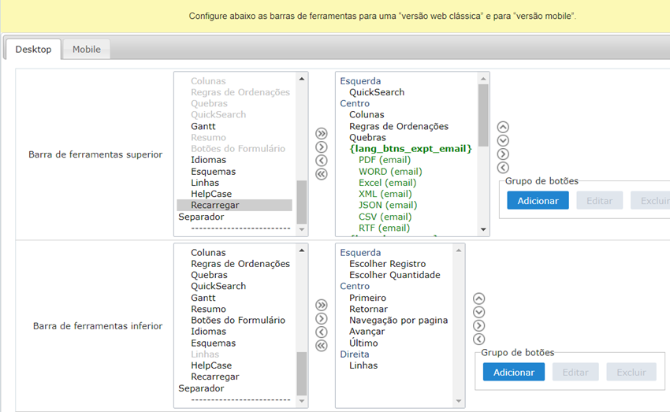The image size is (670, 412).
Task: Click down arrow of inferior selected list scrollbar
Action: pyautogui.click(x=459, y=401)
